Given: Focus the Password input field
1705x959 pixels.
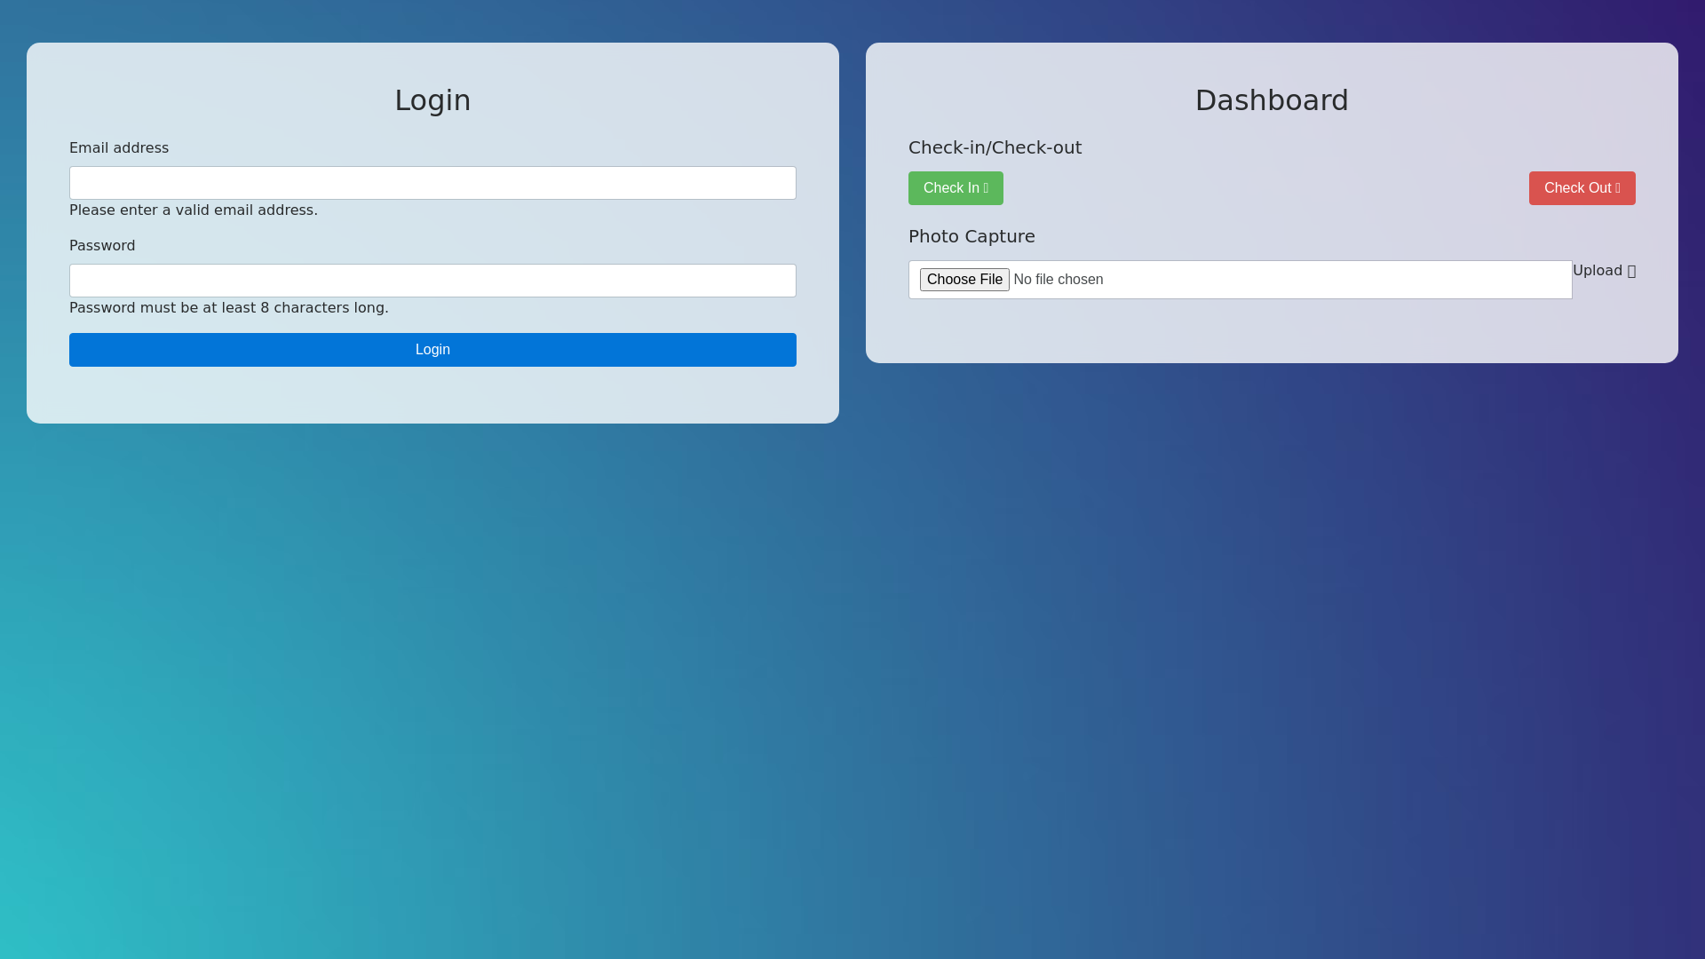Looking at the screenshot, I should (x=432, y=281).
